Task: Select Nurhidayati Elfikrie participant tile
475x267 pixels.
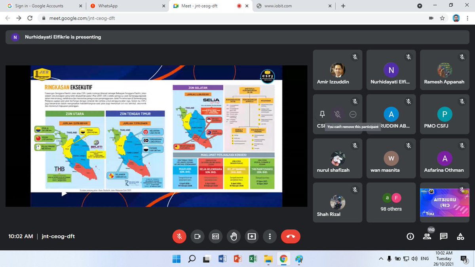Action: [x=391, y=70]
